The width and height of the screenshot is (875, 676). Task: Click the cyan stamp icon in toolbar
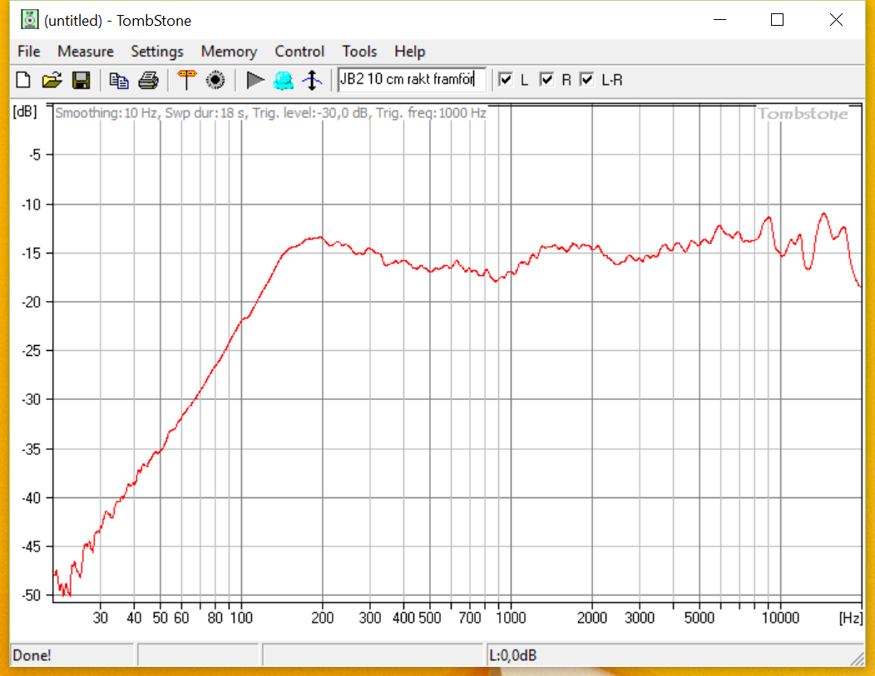pos(284,80)
